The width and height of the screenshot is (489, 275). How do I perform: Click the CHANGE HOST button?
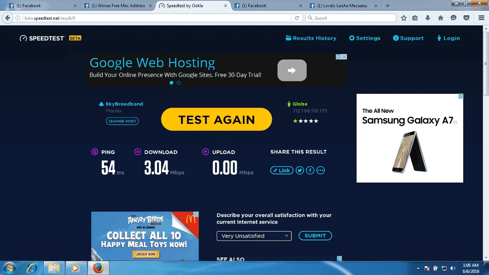tap(122, 121)
